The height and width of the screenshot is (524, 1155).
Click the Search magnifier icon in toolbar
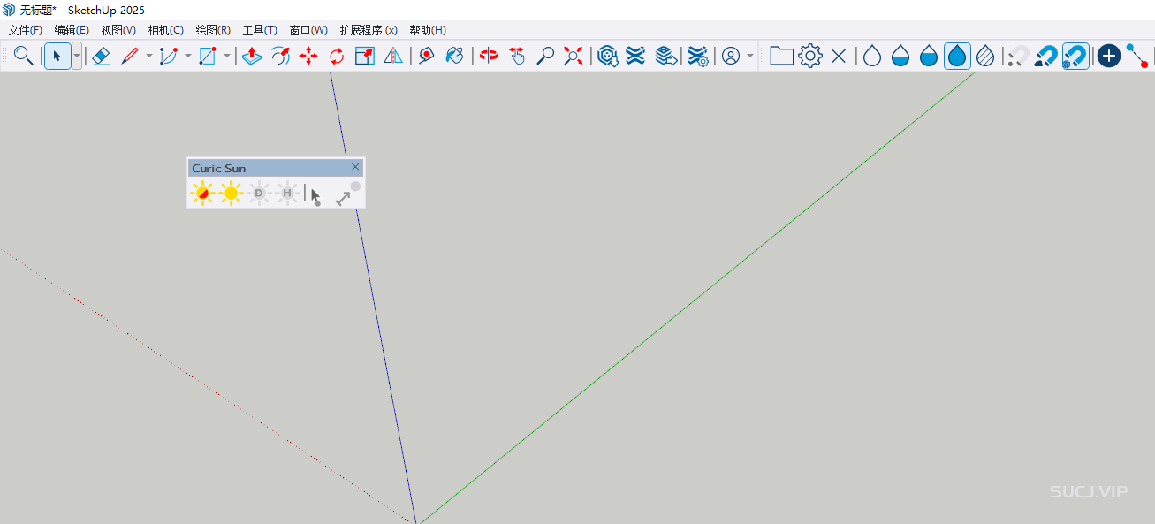(x=24, y=56)
